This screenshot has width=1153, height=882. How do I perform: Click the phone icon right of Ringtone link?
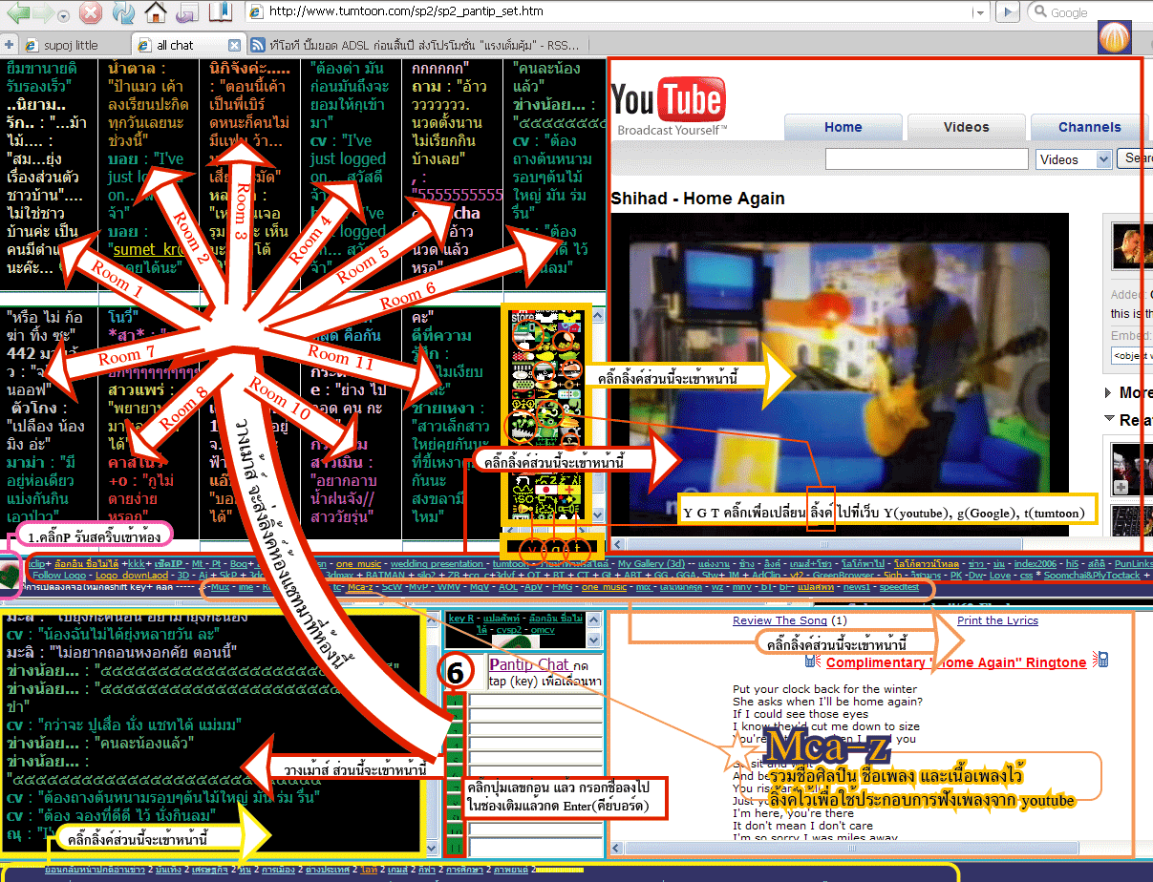[x=1101, y=661]
